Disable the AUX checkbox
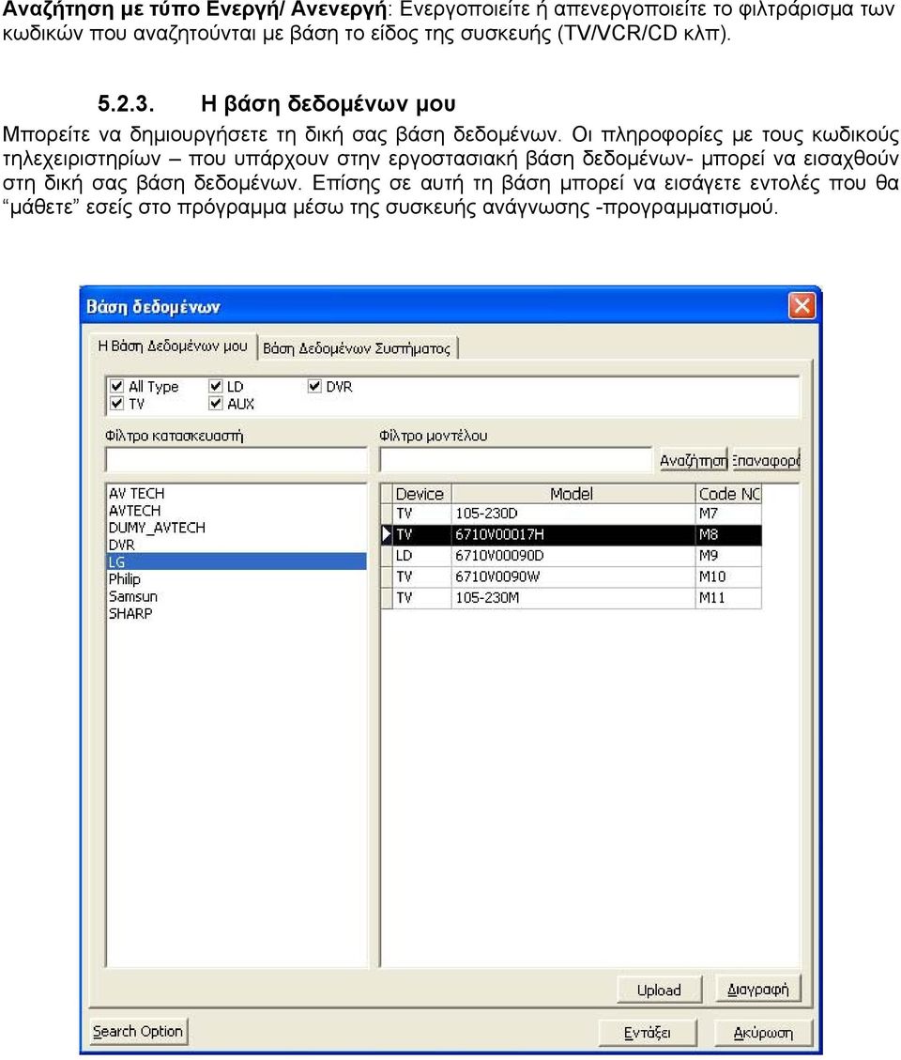This screenshot has width=901, height=1060. pos(216,404)
